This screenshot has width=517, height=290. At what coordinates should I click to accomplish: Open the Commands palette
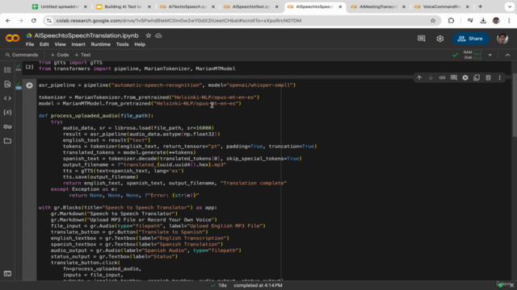point(22,55)
